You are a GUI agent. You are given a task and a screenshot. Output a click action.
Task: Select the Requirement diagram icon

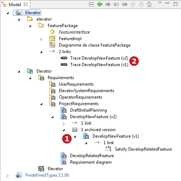(64, 162)
